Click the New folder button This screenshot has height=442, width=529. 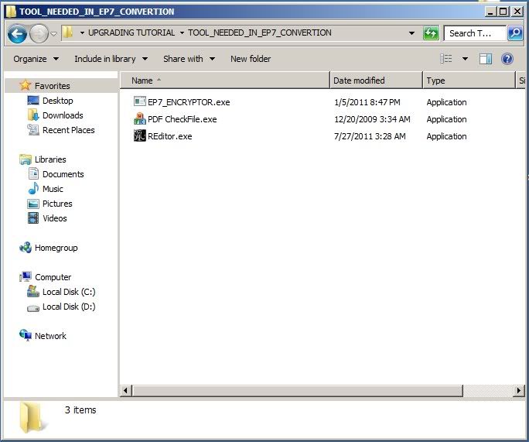pos(251,59)
